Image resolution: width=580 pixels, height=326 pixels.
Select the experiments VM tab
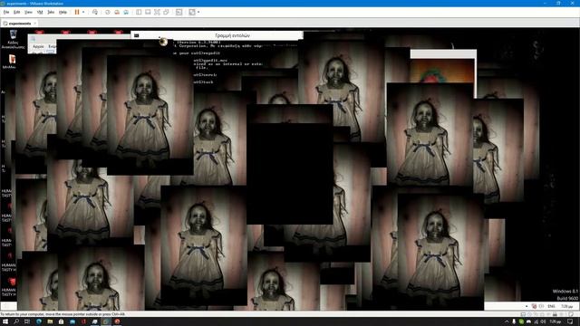19,24
